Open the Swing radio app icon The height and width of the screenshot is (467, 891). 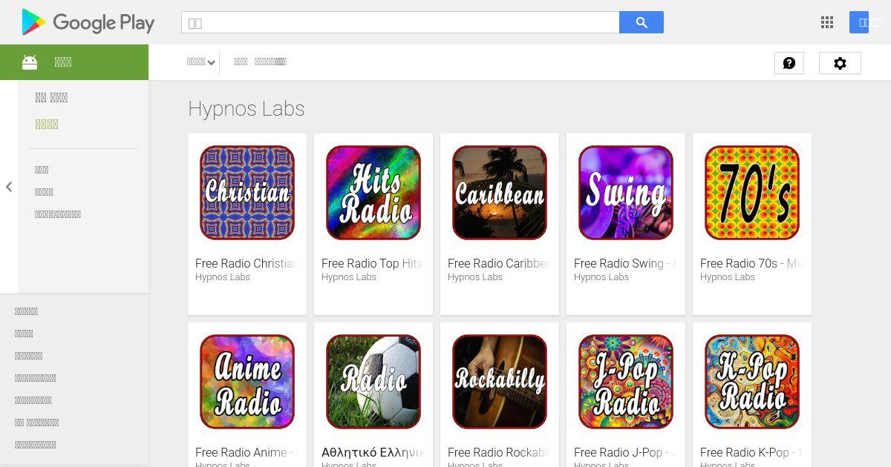coord(626,193)
